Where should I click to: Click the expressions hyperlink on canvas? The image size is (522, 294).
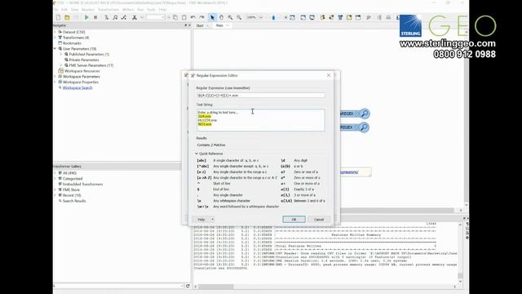coord(349,172)
